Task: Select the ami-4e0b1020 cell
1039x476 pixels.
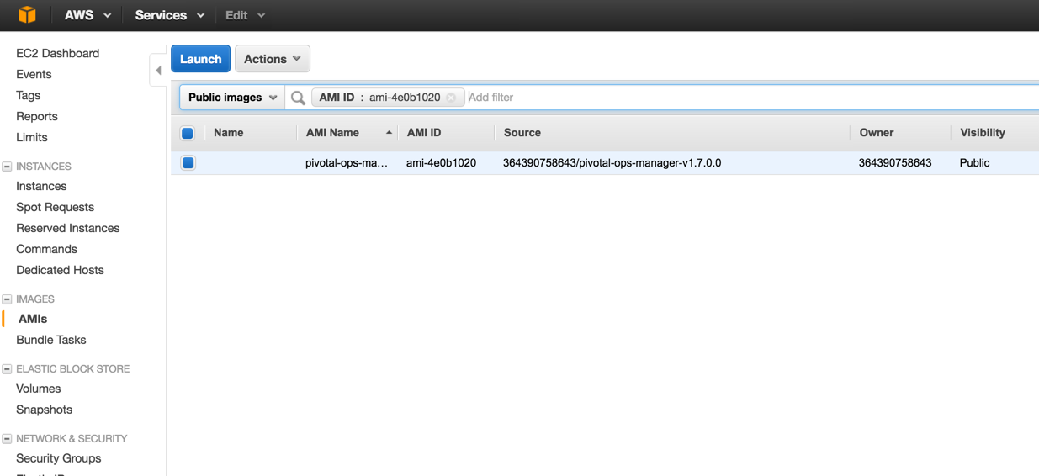Action: tap(441, 163)
